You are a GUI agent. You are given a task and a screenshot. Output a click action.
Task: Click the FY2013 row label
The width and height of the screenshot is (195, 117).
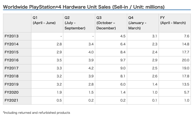12,36
